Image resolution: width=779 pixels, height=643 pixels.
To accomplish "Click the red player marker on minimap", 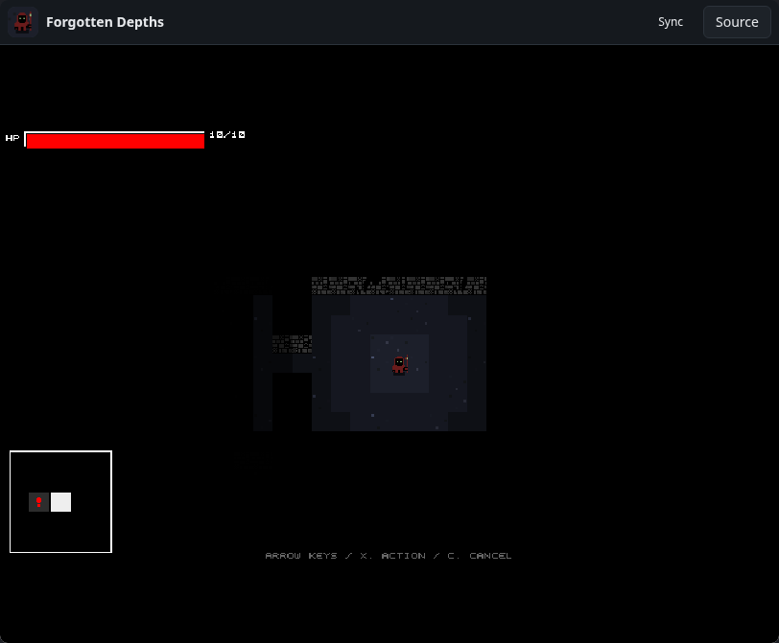I will point(38,502).
